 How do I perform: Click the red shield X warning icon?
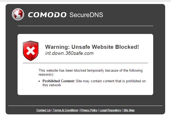[x=31, y=51]
